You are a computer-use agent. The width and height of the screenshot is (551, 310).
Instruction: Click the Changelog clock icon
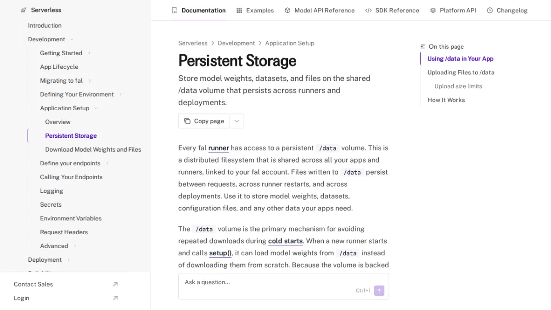(x=490, y=10)
